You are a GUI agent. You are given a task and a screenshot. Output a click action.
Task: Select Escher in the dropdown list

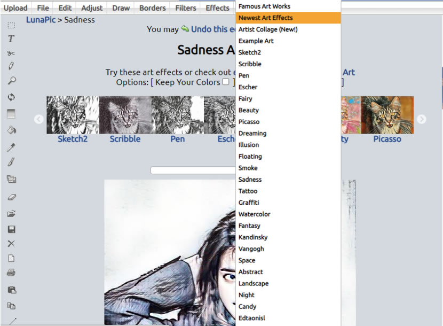point(288,87)
